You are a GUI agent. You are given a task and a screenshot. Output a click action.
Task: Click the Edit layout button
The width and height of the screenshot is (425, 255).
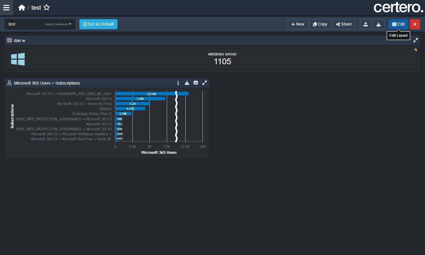[399, 24]
